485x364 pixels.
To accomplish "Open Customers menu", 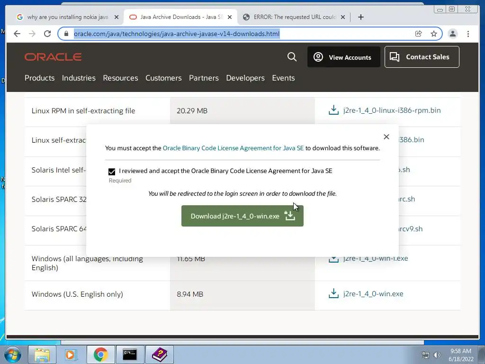I will [163, 78].
